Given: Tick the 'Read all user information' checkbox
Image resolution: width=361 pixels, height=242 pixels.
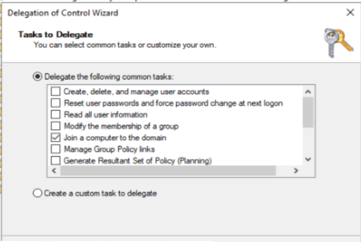Looking at the screenshot, I should 55,114.
